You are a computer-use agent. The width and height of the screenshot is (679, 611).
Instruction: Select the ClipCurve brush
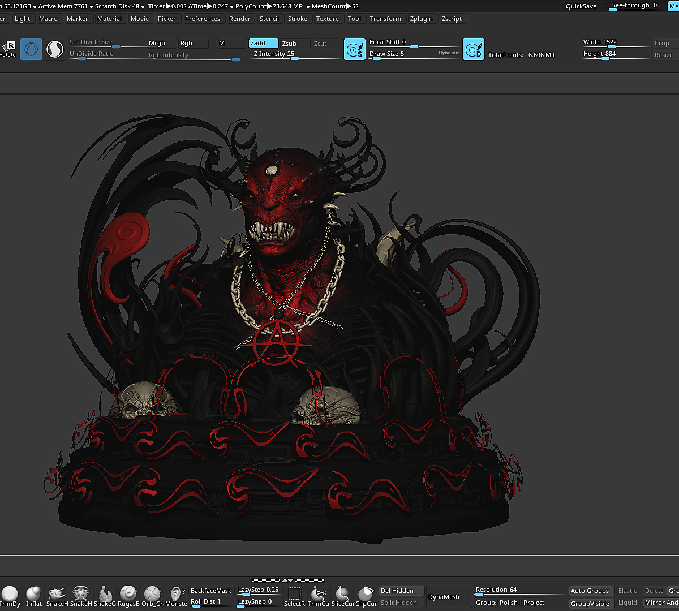point(366,596)
